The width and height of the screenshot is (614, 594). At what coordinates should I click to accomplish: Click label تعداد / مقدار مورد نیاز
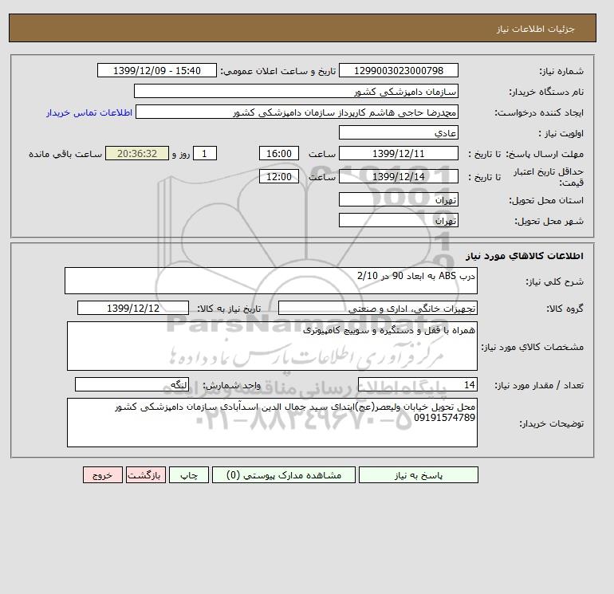(539, 385)
